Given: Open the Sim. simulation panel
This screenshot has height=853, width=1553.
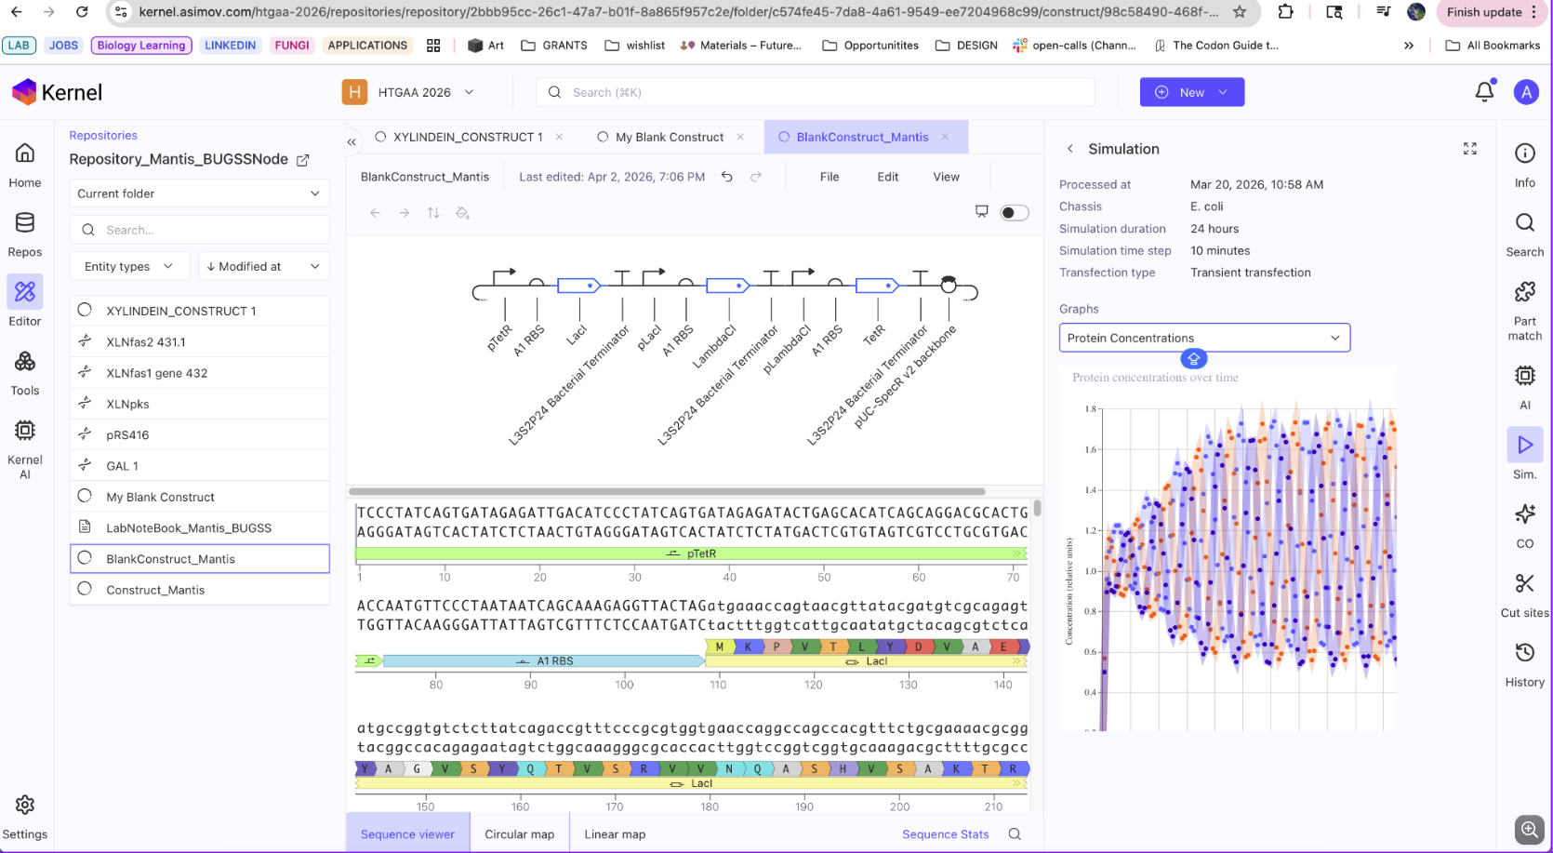Looking at the screenshot, I should pyautogui.click(x=1524, y=454).
